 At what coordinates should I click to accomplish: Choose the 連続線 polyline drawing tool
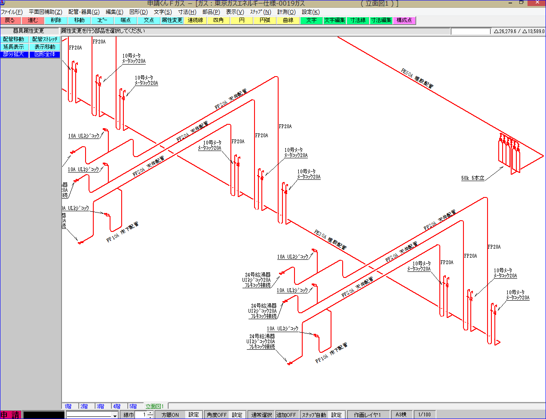click(x=195, y=20)
